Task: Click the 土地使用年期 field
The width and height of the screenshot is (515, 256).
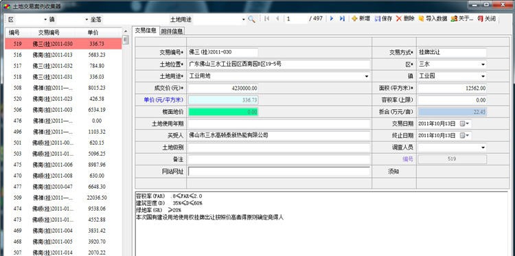Action: coord(279,124)
